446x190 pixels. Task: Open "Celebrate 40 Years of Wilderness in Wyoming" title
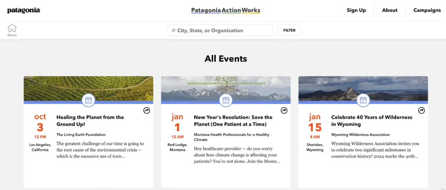point(372,120)
